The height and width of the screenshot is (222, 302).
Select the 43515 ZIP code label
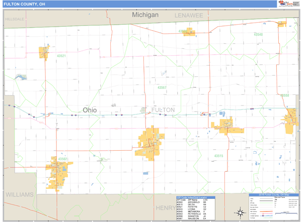click(218, 156)
